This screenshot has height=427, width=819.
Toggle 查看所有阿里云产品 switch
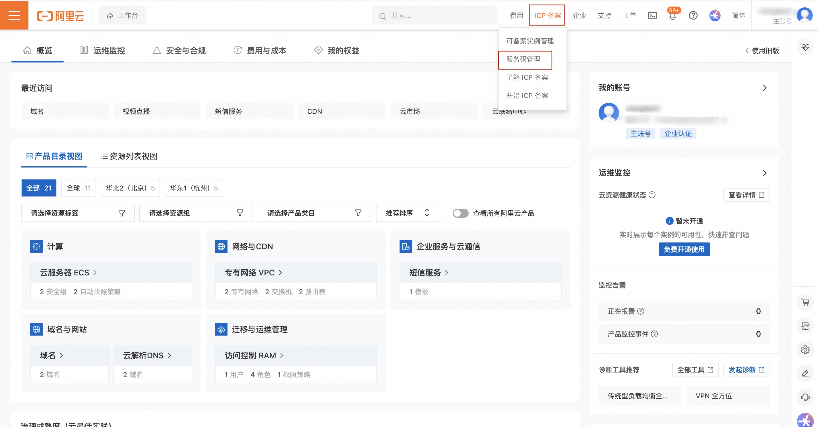(x=460, y=213)
